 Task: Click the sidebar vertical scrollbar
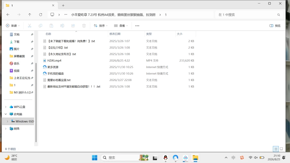(x=36, y=102)
